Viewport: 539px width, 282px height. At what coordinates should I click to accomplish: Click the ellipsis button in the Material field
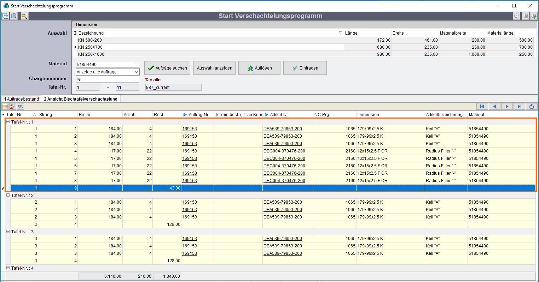tap(136, 64)
